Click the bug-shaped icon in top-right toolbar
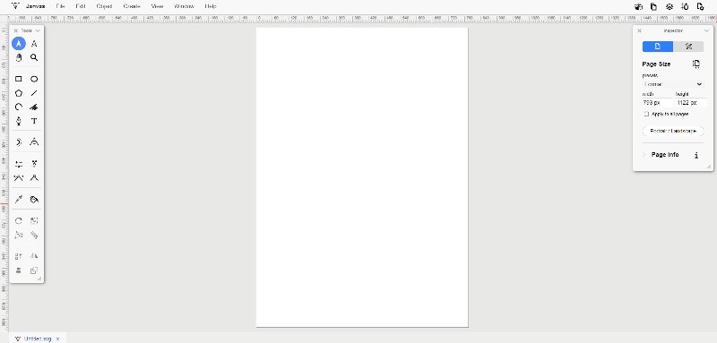This screenshot has height=343, width=717. point(669,6)
